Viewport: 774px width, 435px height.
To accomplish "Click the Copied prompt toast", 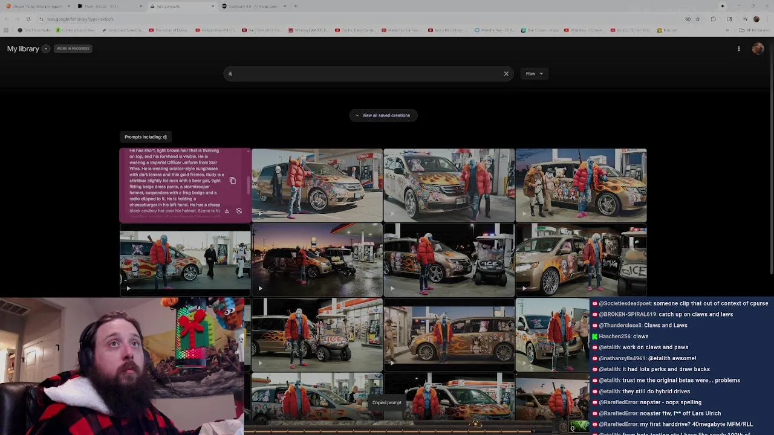I will coord(387,402).
